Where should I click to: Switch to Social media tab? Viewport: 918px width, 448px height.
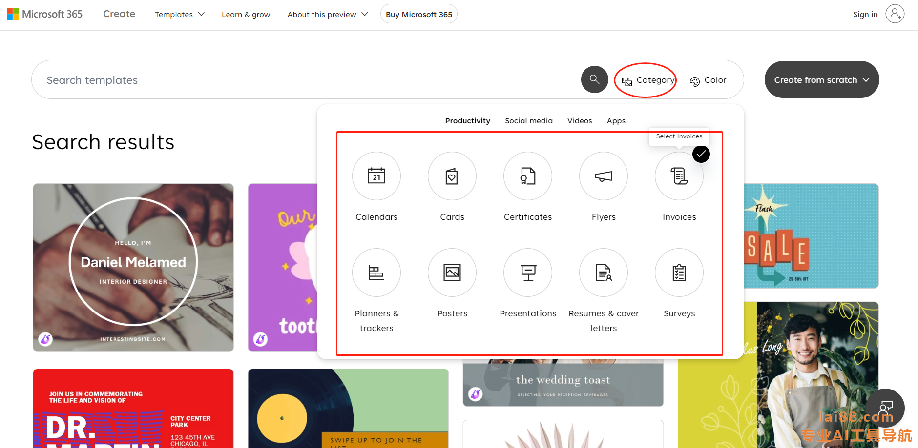[529, 121]
